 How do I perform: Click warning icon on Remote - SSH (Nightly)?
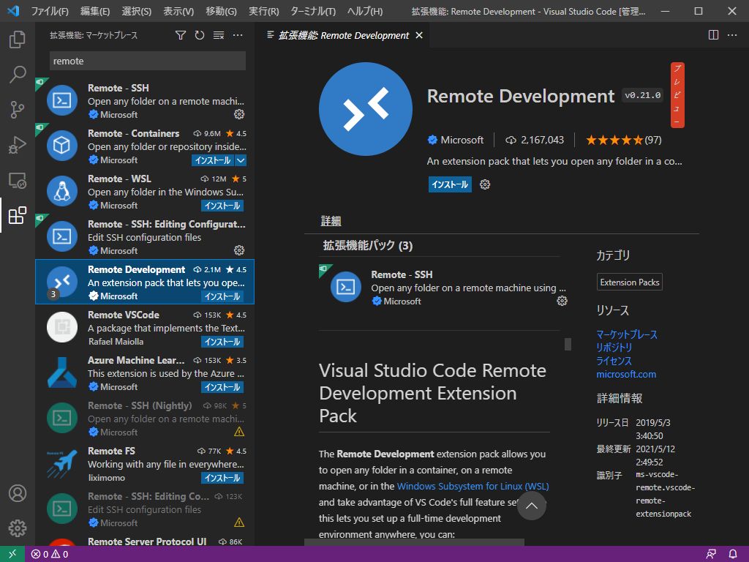coord(239,432)
